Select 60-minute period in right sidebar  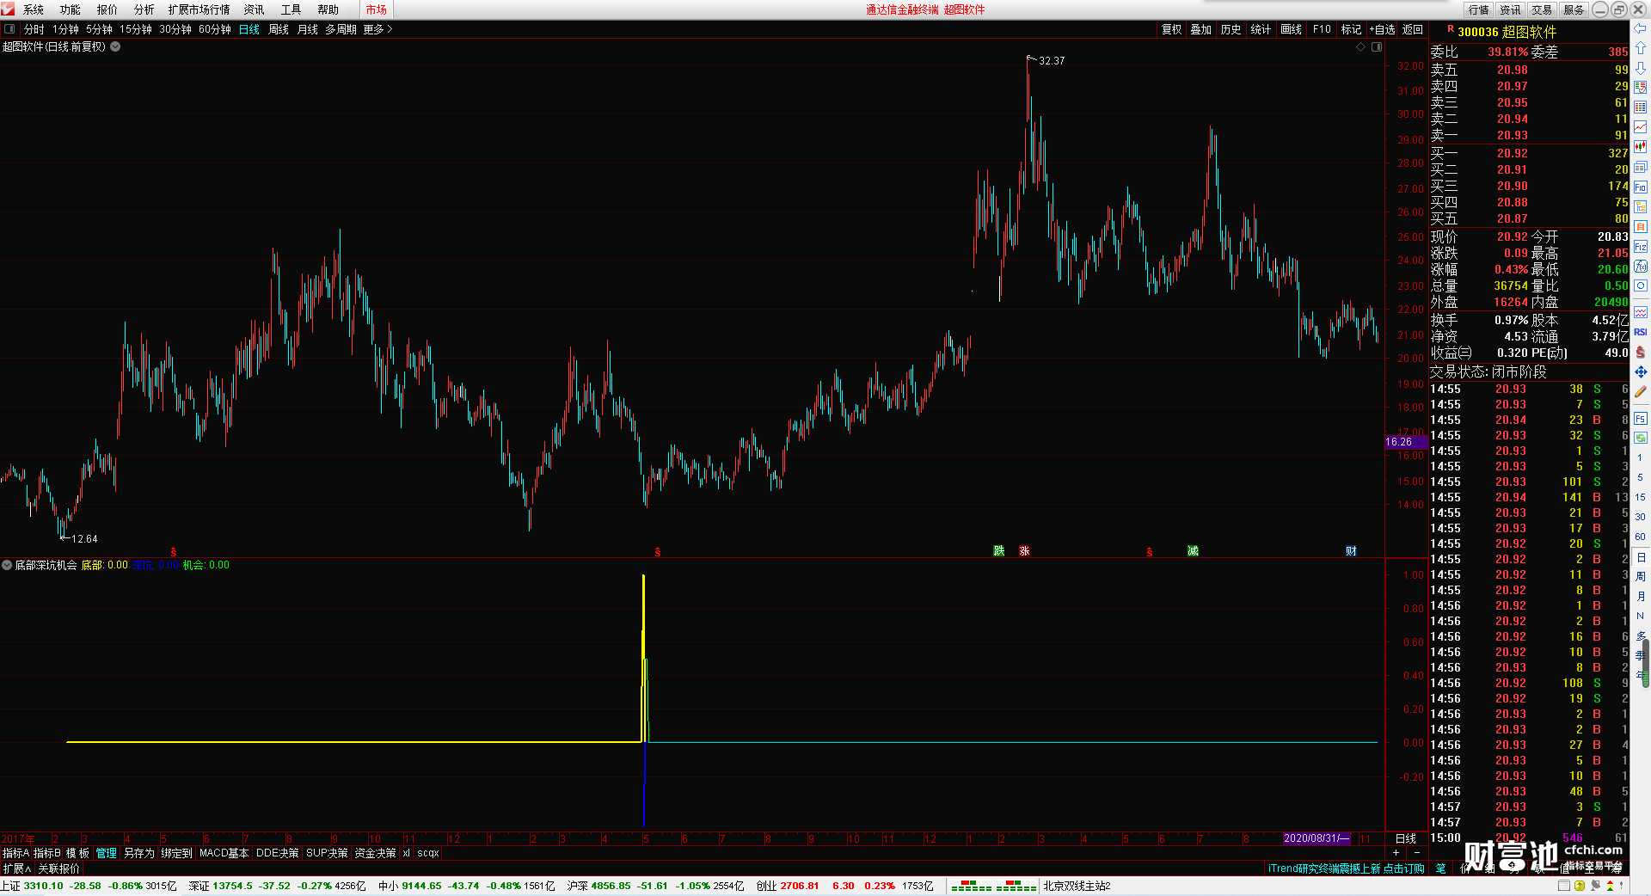(x=1640, y=537)
